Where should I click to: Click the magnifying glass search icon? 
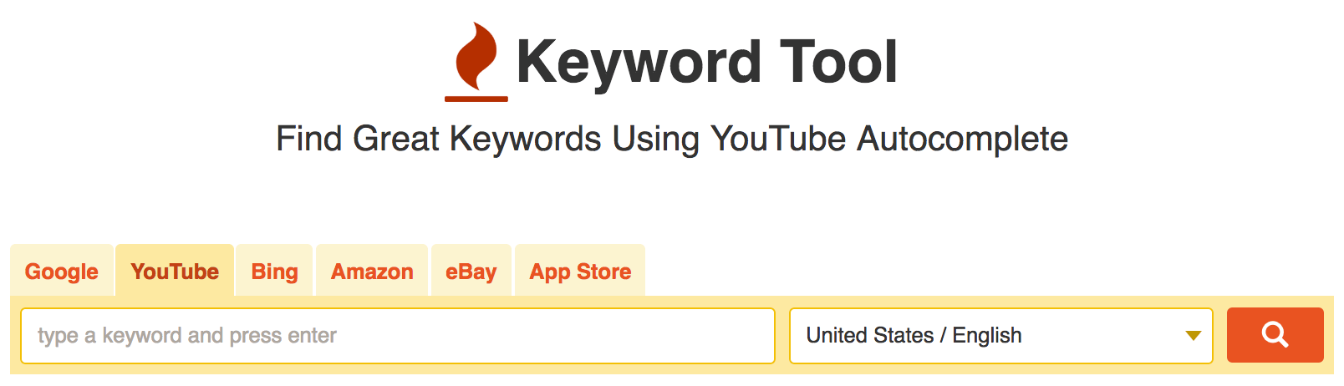(1275, 335)
